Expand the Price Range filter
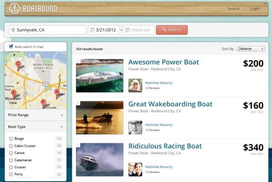Screen dimensions: 272x182 [36, 115]
